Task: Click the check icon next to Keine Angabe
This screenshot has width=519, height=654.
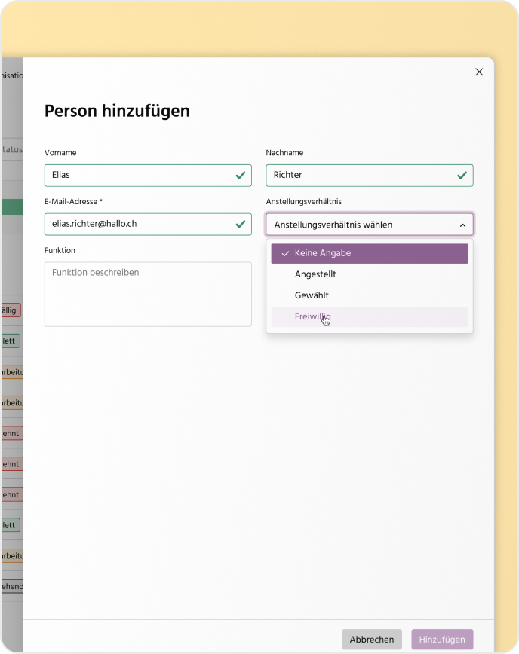Action: (x=284, y=253)
